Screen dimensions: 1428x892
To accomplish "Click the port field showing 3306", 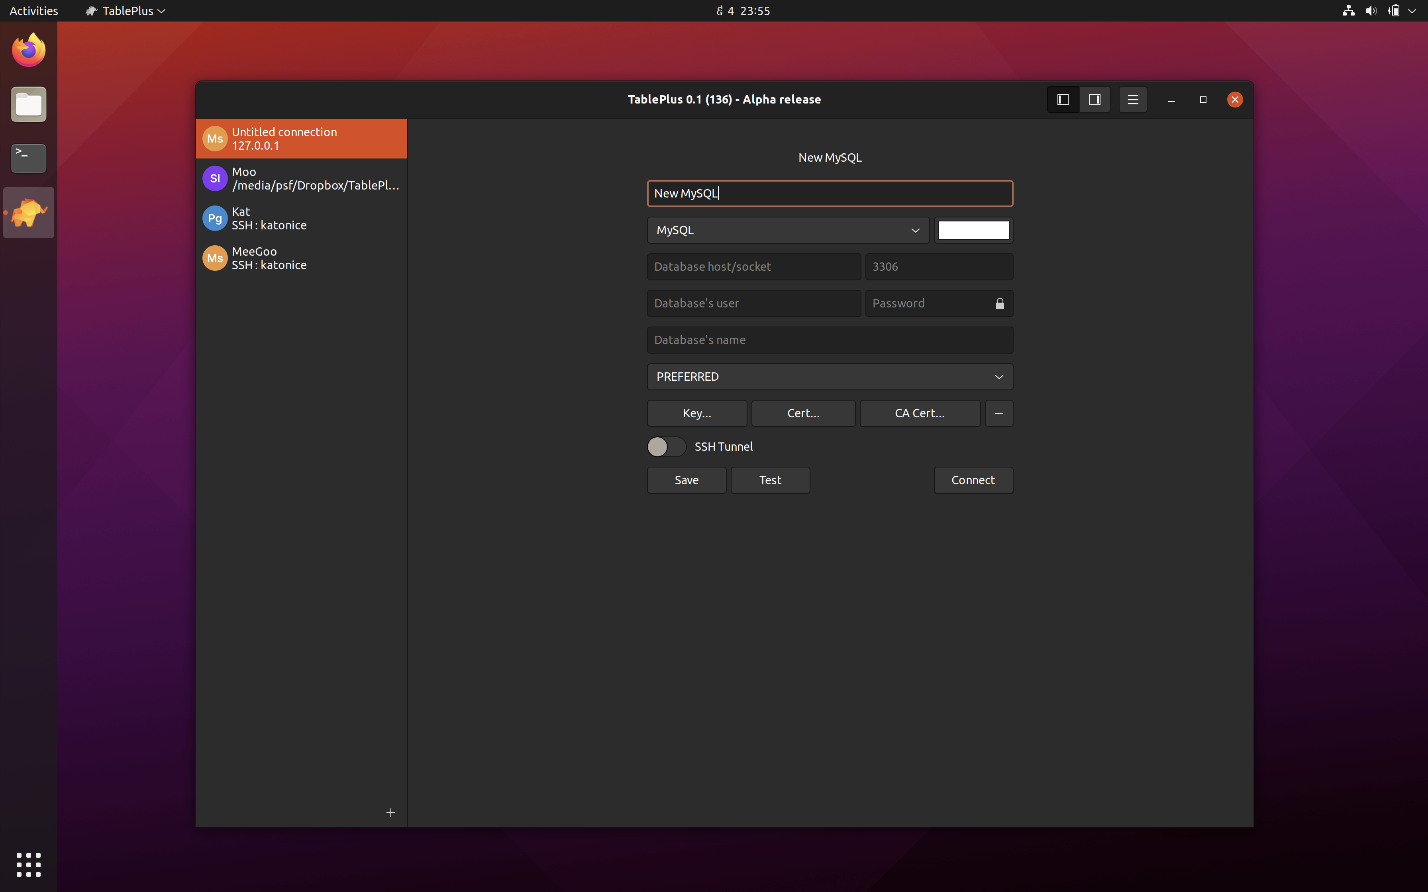I will pos(939,267).
